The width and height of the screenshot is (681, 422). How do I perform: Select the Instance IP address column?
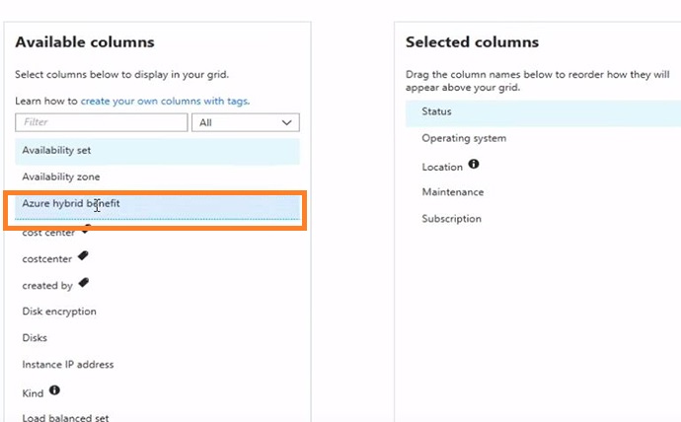coord(157,364)
